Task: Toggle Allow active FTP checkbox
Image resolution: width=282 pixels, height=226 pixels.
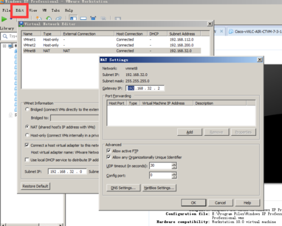Action: (108, 150)
